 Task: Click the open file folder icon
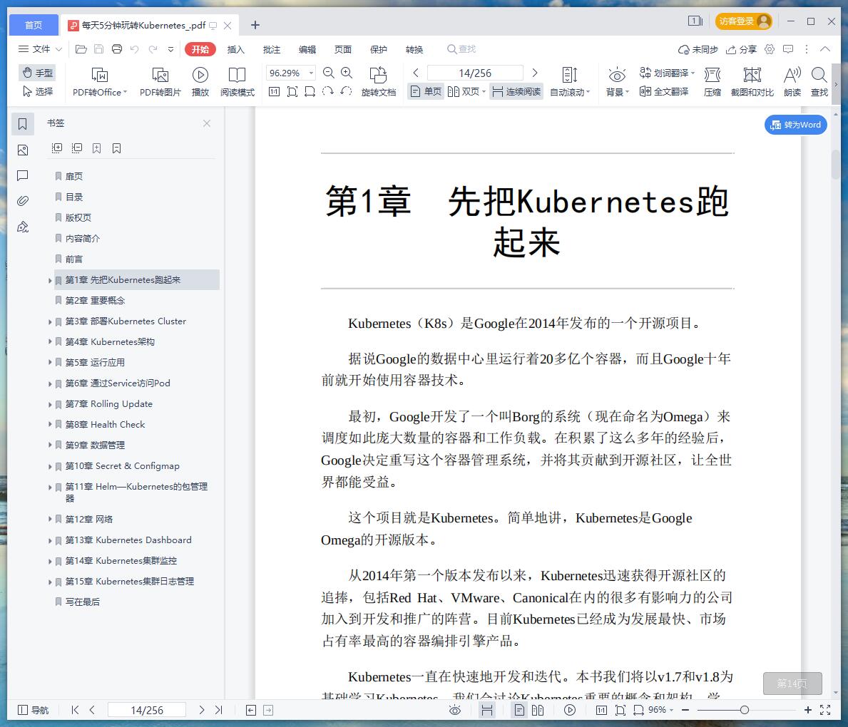[x=81, y=49]
